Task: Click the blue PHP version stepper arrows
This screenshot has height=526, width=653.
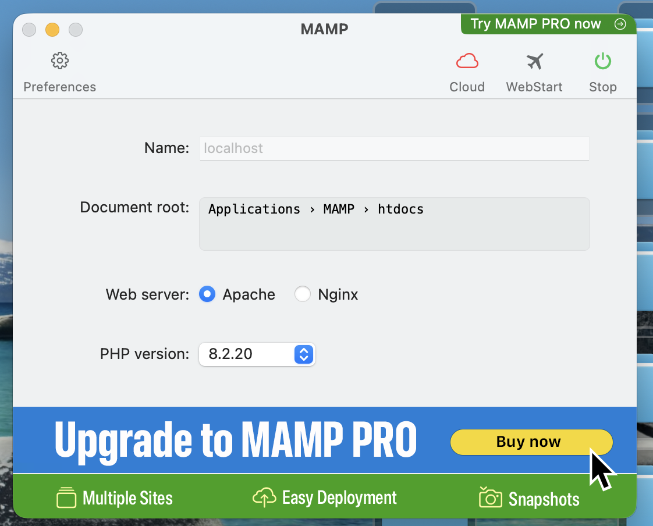Action: tap(304, 354)
